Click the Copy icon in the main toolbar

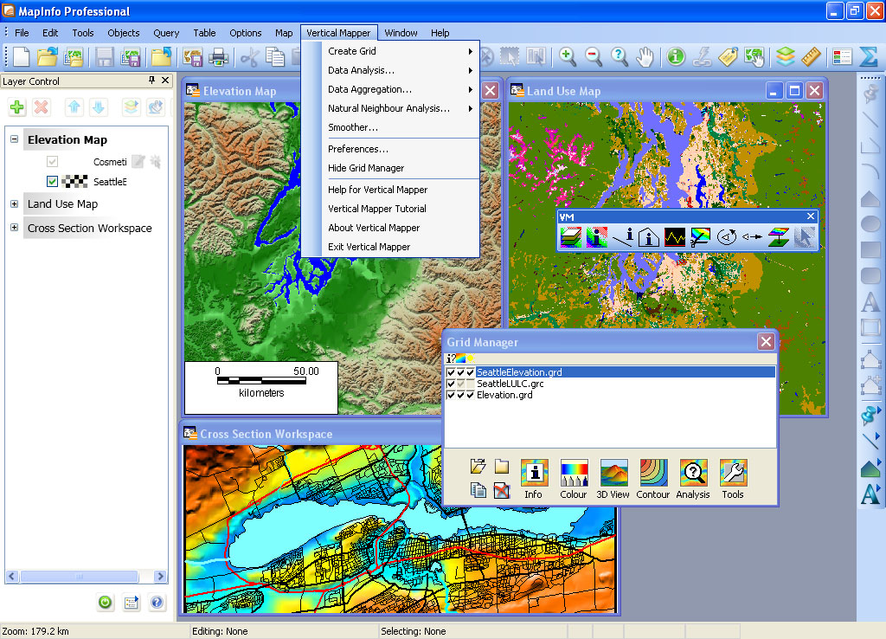275,56
